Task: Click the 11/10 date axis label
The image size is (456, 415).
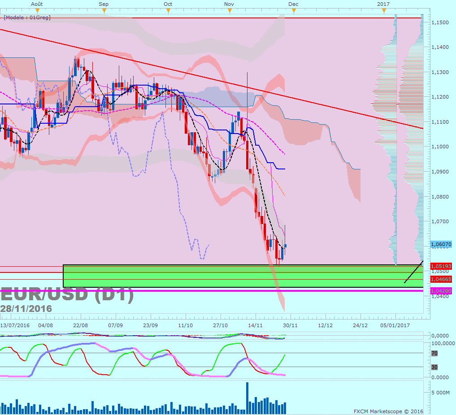Action: coord(186,325)
